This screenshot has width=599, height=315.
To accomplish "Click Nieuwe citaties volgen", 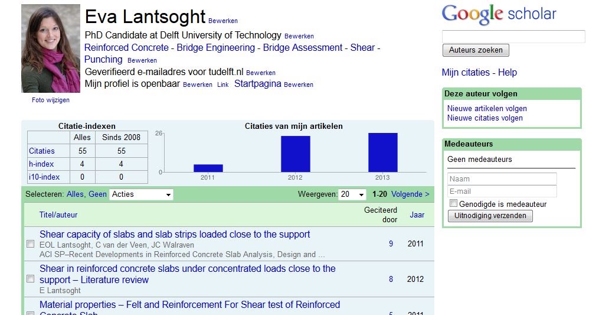I will click(485, 118).
